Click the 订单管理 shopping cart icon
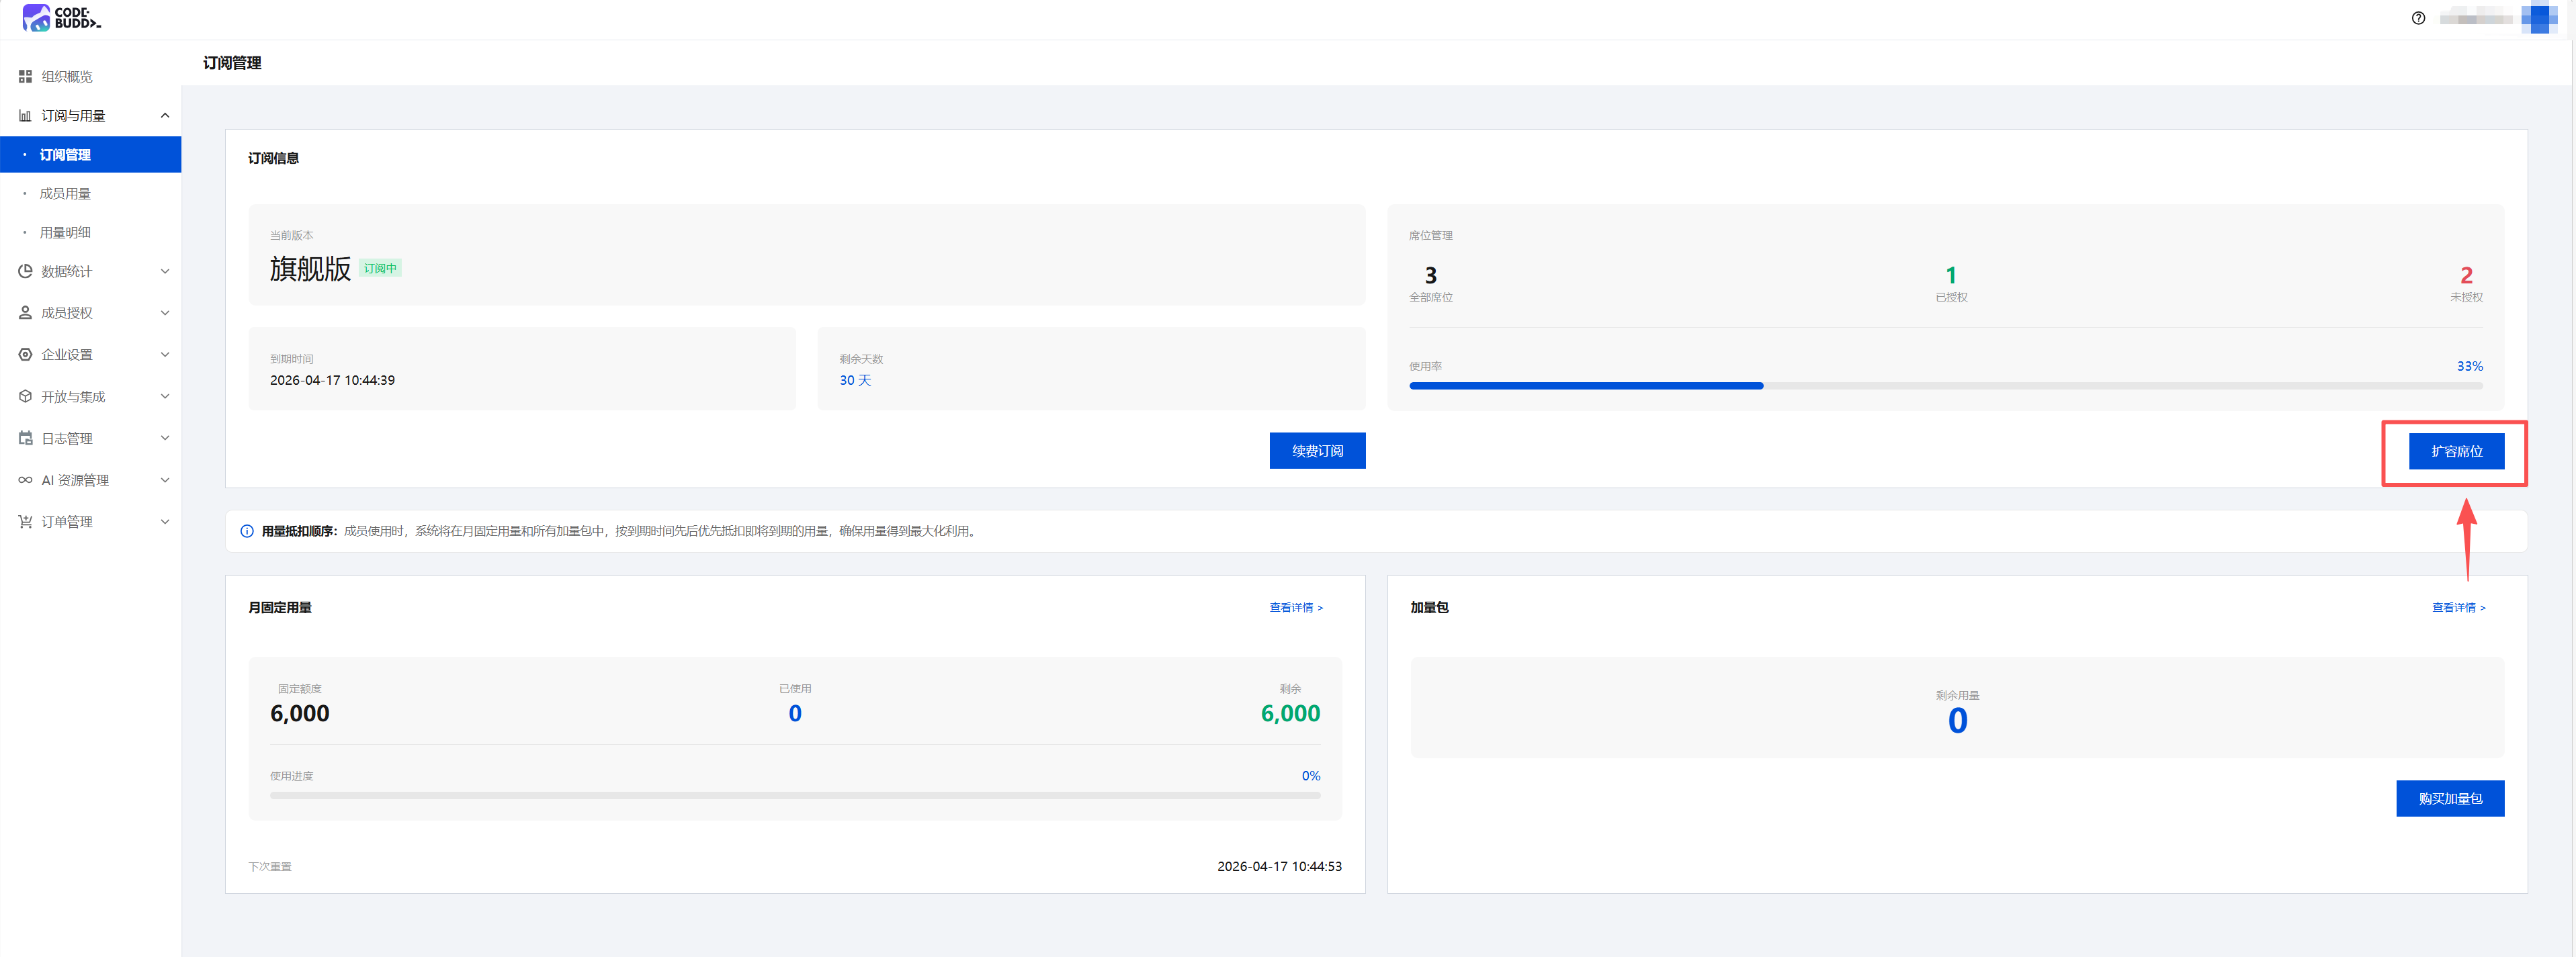2576x957 pixels. 25,521
